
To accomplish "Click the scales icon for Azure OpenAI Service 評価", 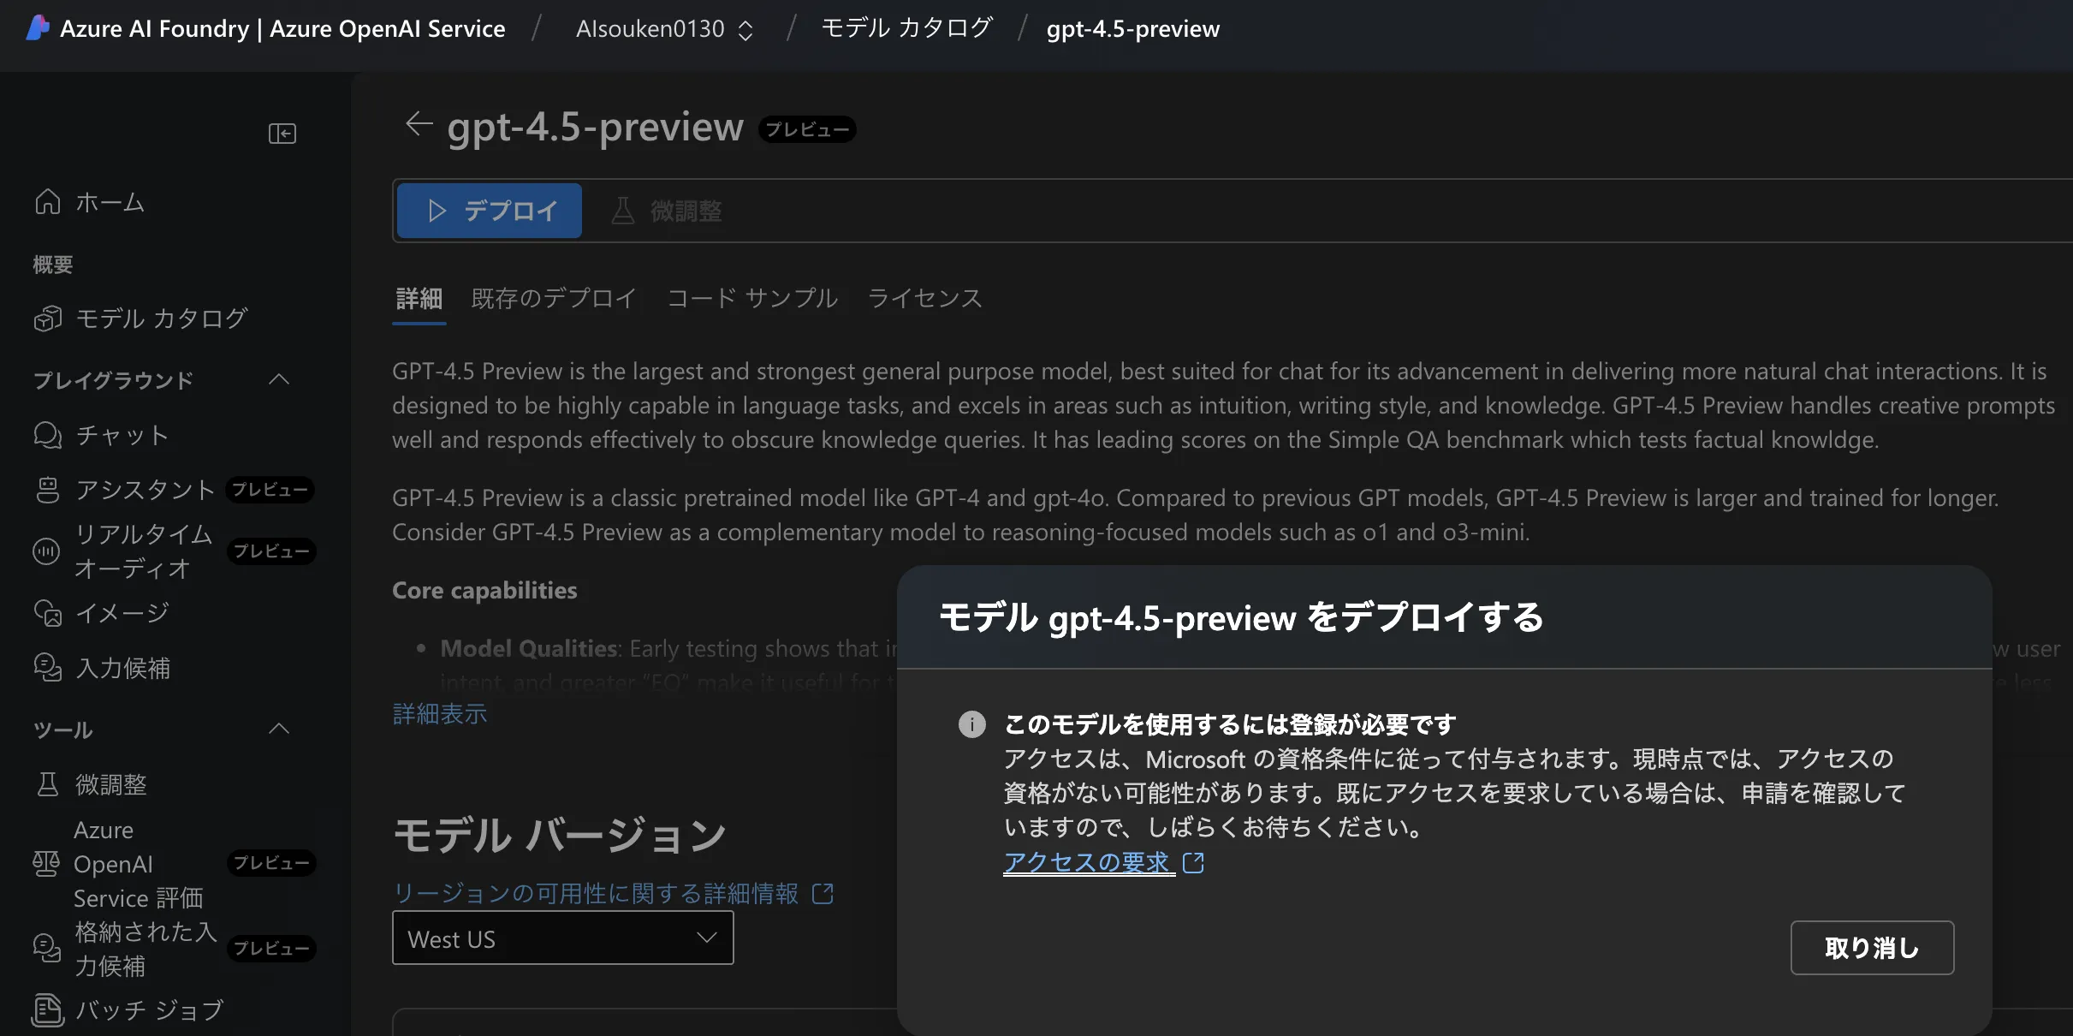I will pyautogui.click(x=46, y=864).
